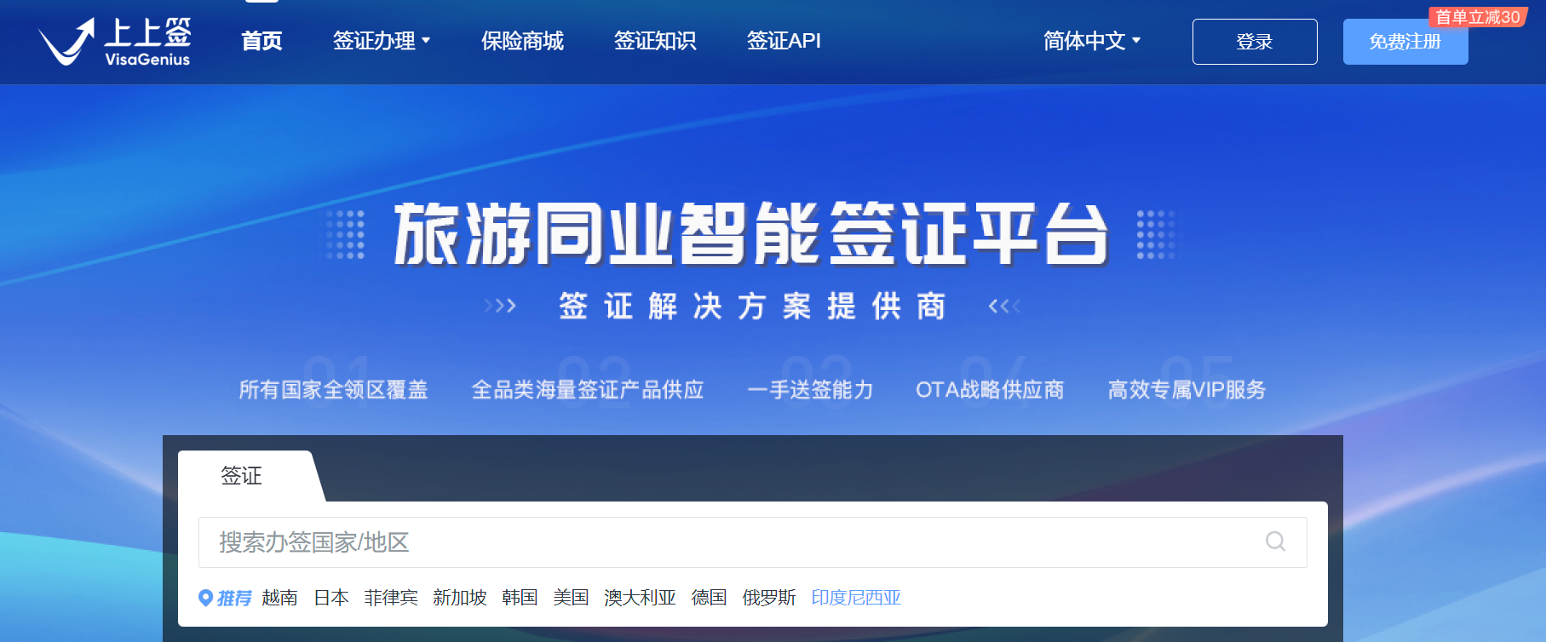Viewport: 1546px width, 642px height.
Task: Choose 德国 from recommended countries
Action: coord(709,598)
